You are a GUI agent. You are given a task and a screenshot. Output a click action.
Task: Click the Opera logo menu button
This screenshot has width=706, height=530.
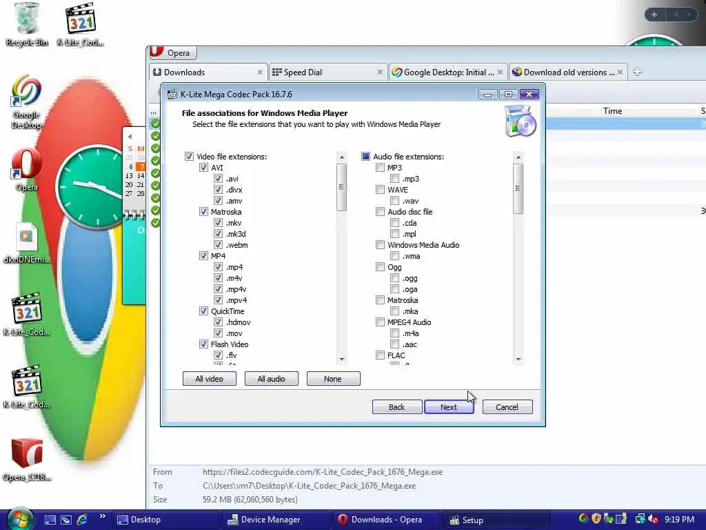point(157,52)
